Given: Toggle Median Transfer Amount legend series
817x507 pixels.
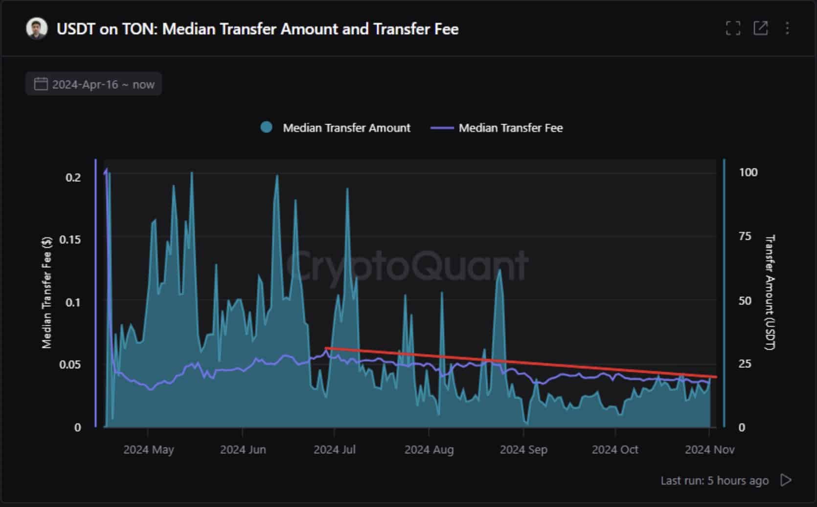Looking at the screenshot, I should coord(346,128).
